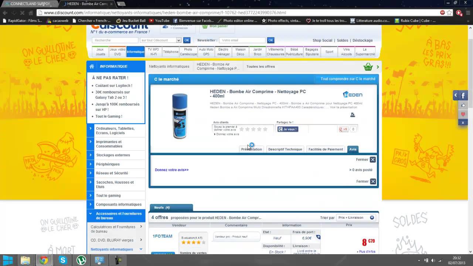Viewport: 473px width, 266px height.
Task: Click the plus icon next to Frais de port
Action: coord(318,237)
